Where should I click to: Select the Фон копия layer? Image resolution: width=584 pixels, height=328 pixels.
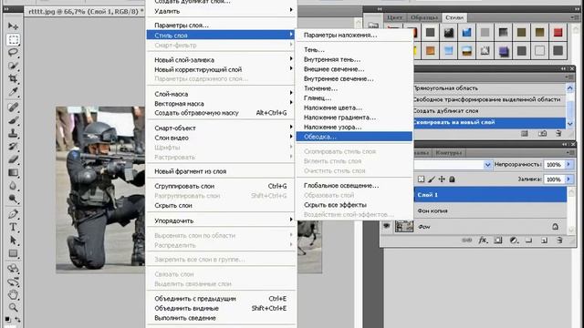coord(490,210)
